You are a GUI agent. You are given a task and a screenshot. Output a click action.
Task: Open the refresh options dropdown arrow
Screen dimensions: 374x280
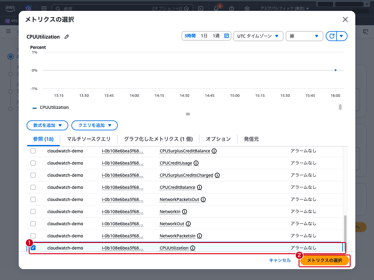point(342,36)
